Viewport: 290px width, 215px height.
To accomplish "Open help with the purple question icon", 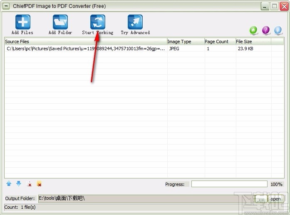I will 266,30.
